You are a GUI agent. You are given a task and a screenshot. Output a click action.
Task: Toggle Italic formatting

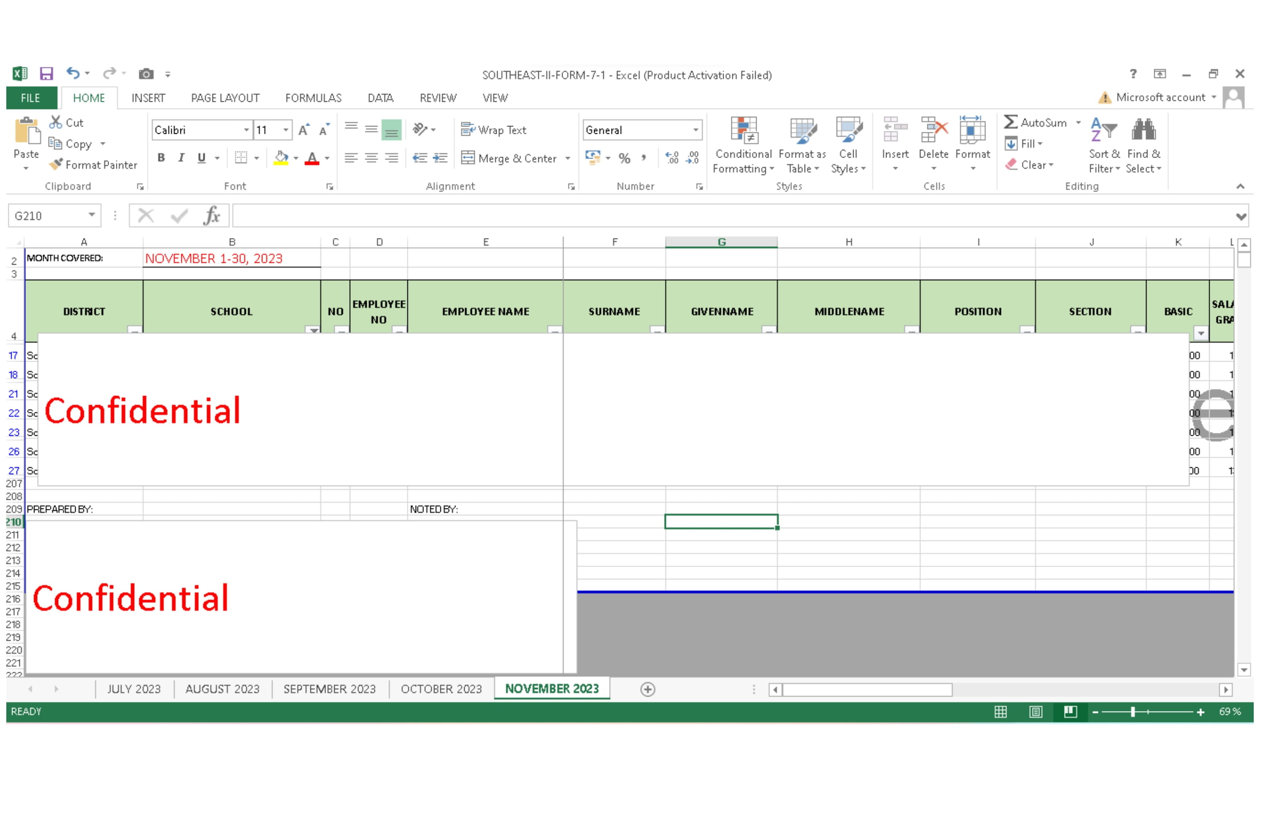tap(181, 158)
